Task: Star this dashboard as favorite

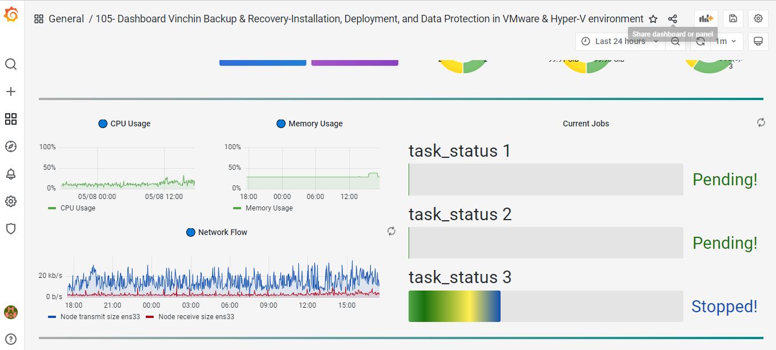Action: [653, 19]
